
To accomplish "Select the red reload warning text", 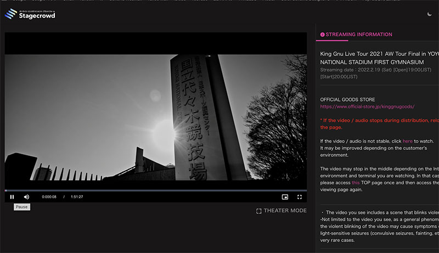I will (379, 123).
